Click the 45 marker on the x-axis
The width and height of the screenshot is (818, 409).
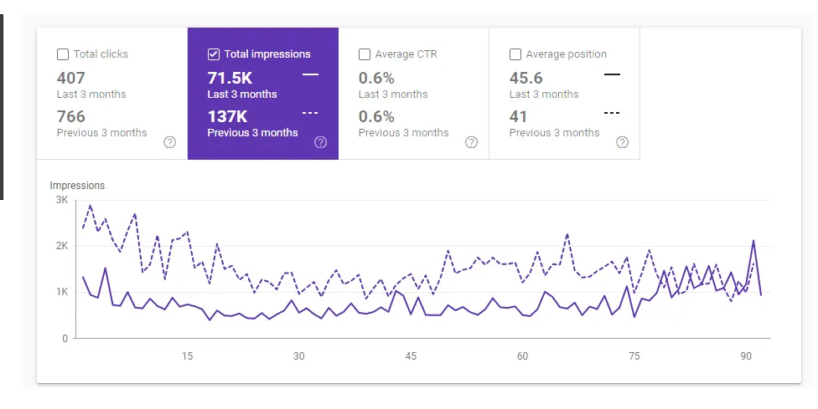tap(411, 356)
